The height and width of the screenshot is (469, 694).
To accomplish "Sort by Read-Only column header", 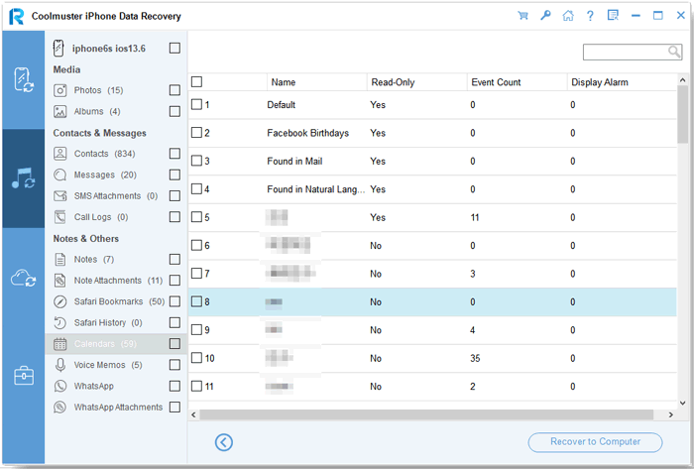I will [x=417, y=82].
